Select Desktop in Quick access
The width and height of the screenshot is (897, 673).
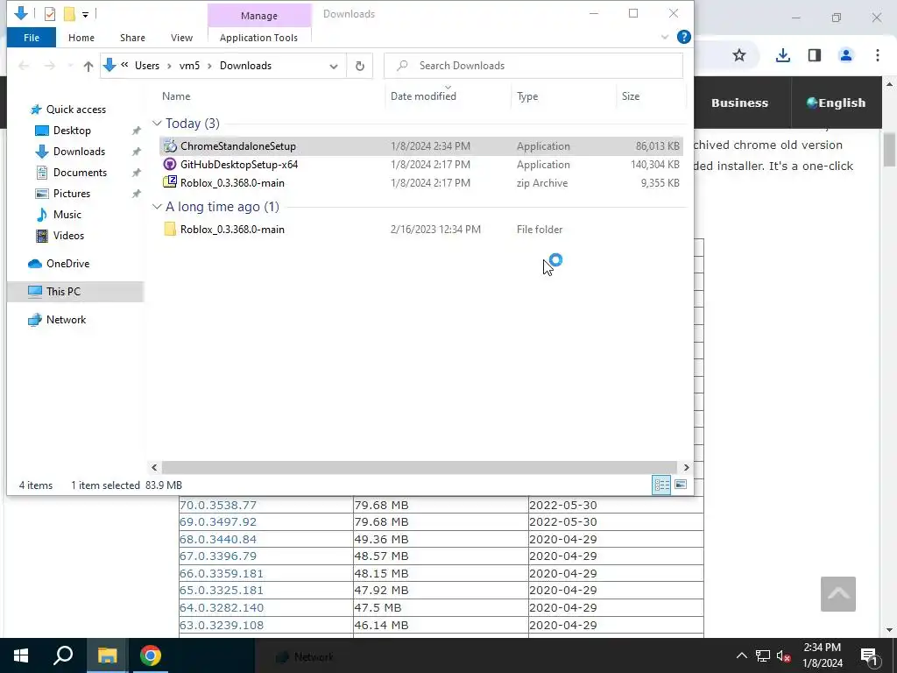pyautogui.click(x=72, y=131)
